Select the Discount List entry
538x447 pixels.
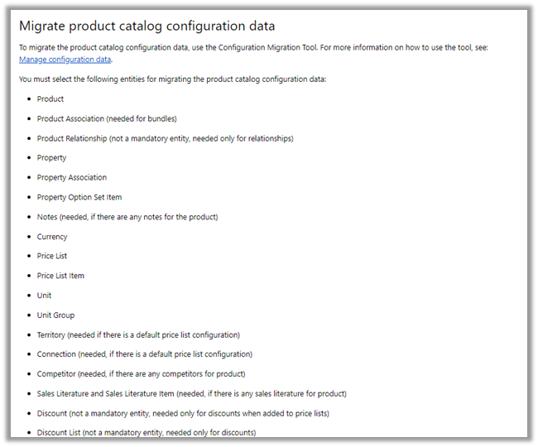147,433
